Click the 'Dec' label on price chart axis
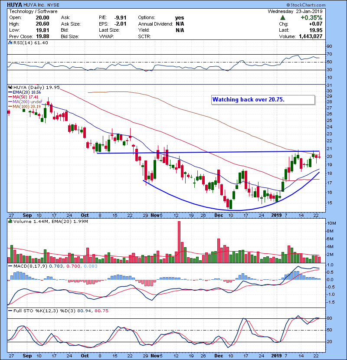Screen dimensions: 347x360 tap(219, 216)
